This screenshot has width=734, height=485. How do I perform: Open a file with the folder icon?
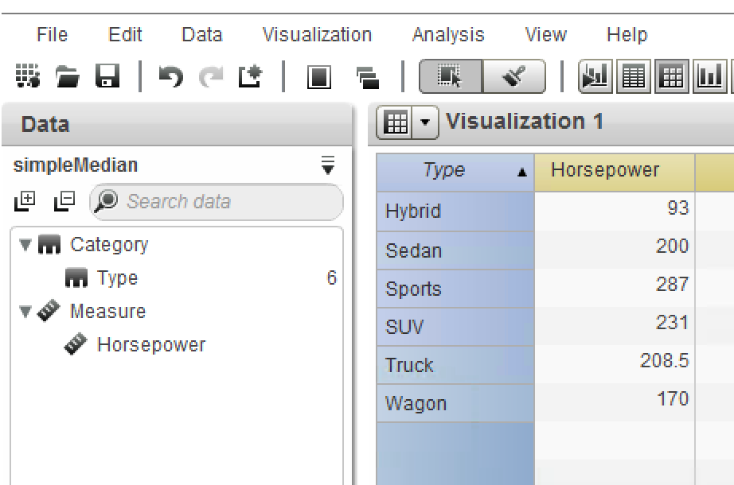68,76
